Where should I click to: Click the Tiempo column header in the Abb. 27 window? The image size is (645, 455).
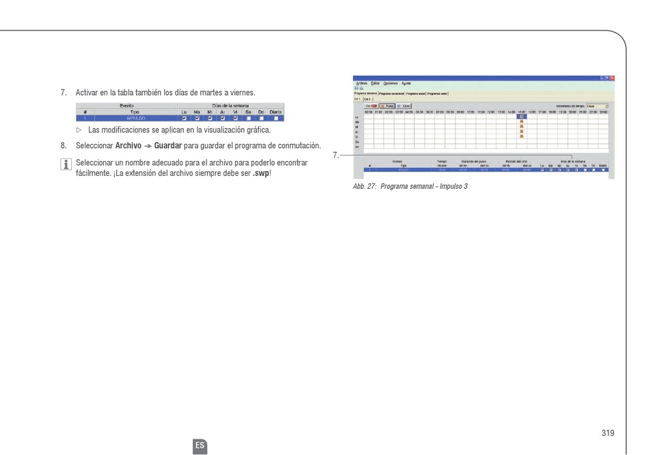[x=442, y=161]
